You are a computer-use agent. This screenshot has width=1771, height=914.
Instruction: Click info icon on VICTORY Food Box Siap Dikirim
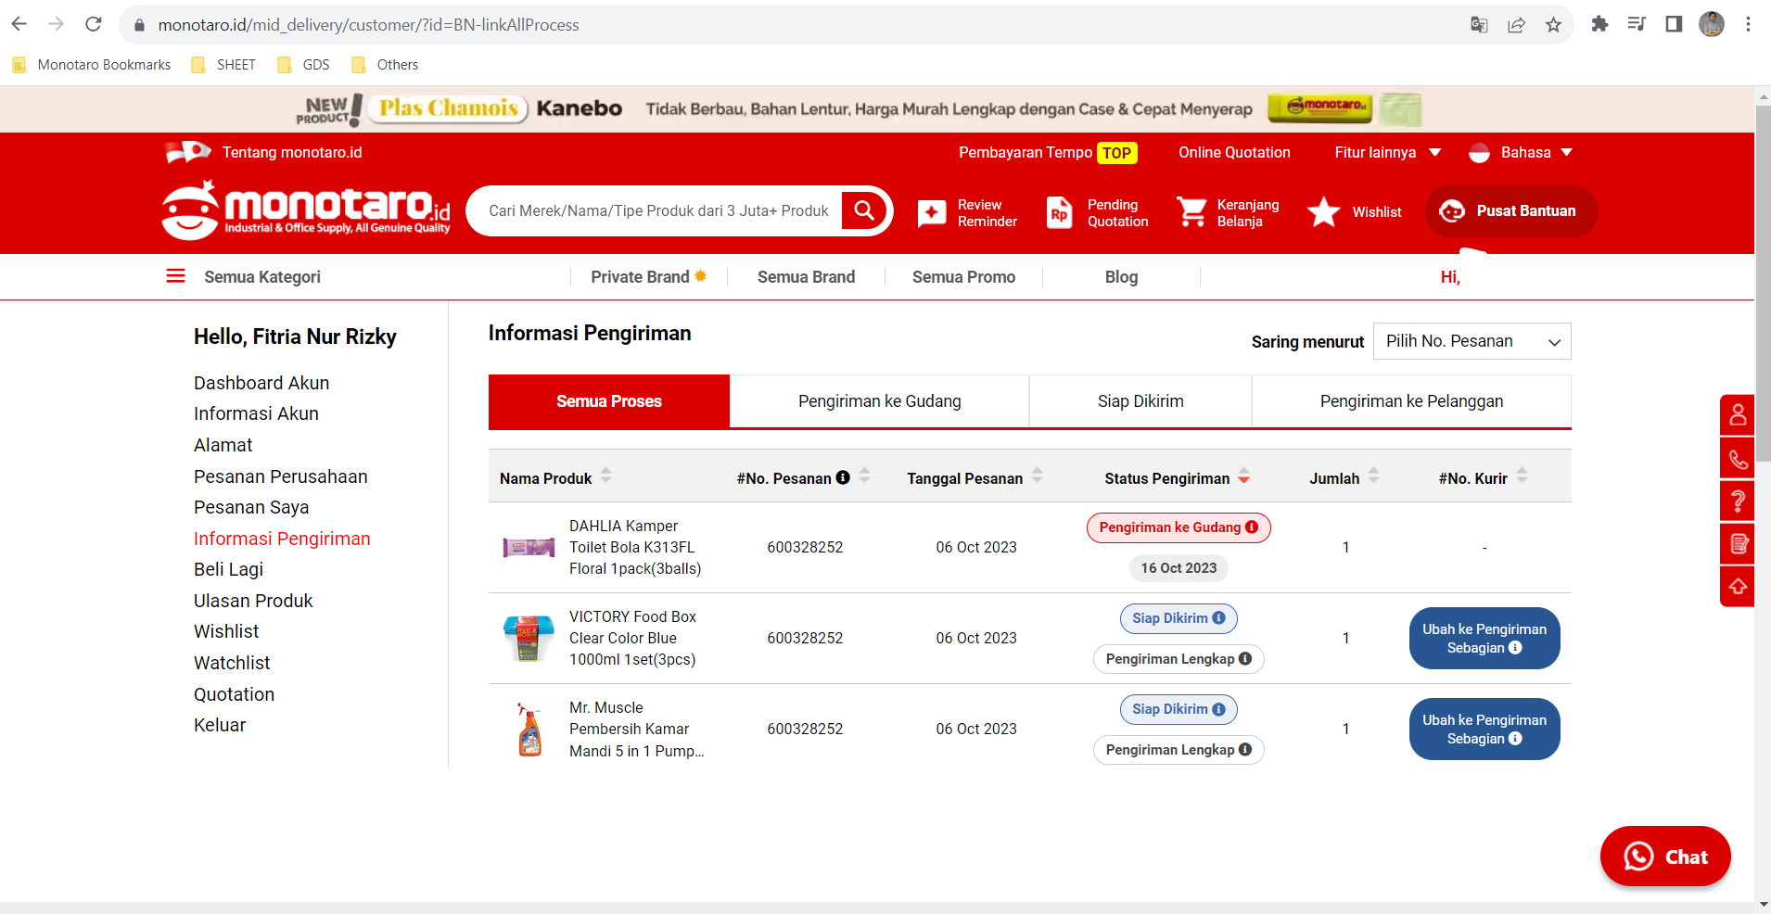pos(1218,617)
